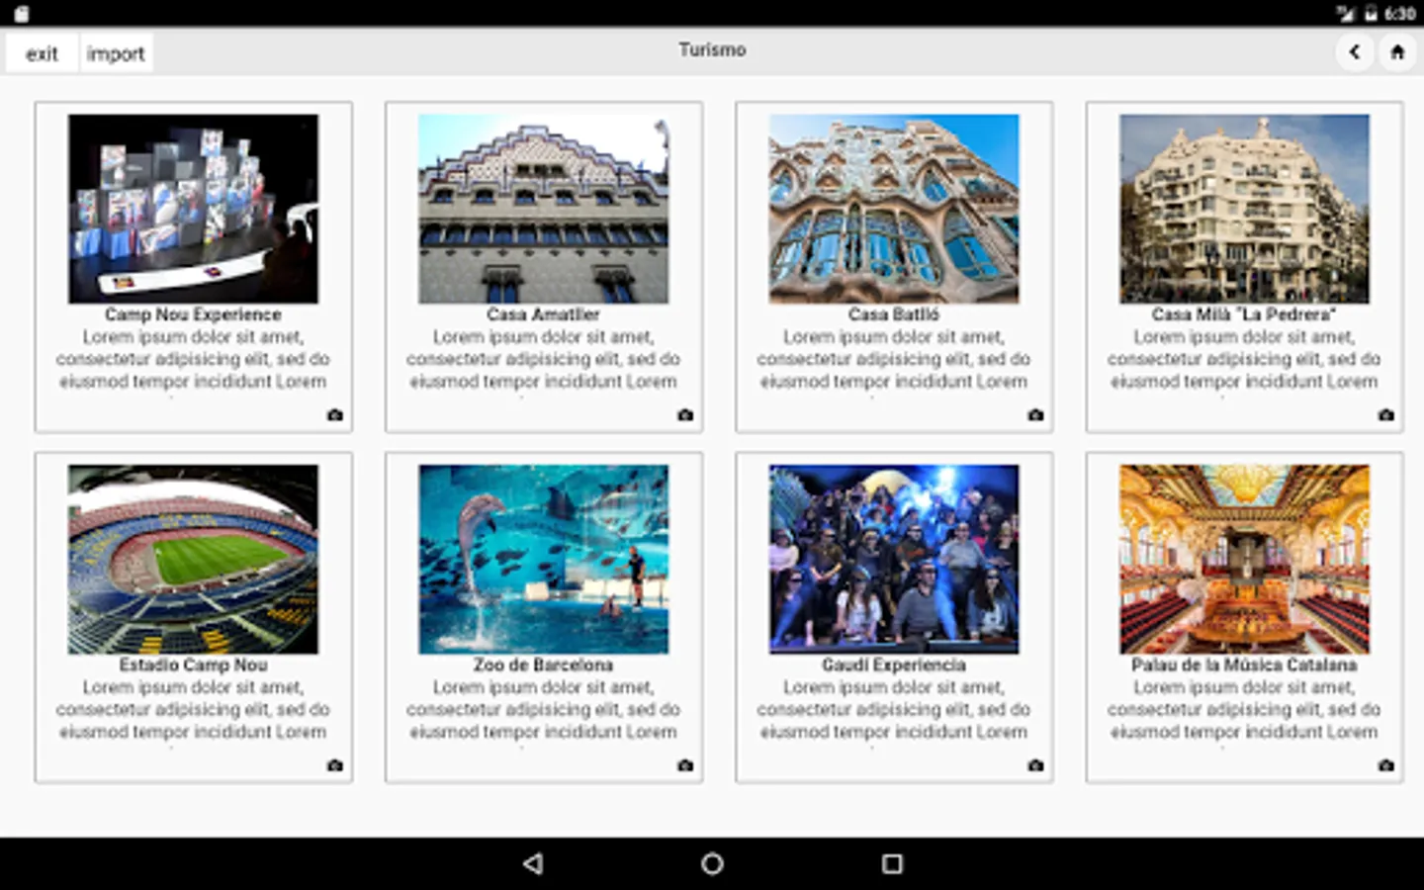
Task: Go back with the chevron arrow button
Action: 1355,51
